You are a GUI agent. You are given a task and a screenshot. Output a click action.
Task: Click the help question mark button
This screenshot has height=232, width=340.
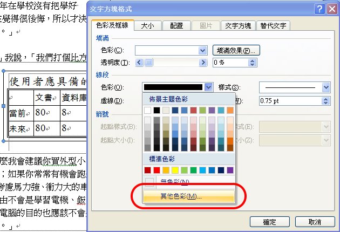[318, 10]
